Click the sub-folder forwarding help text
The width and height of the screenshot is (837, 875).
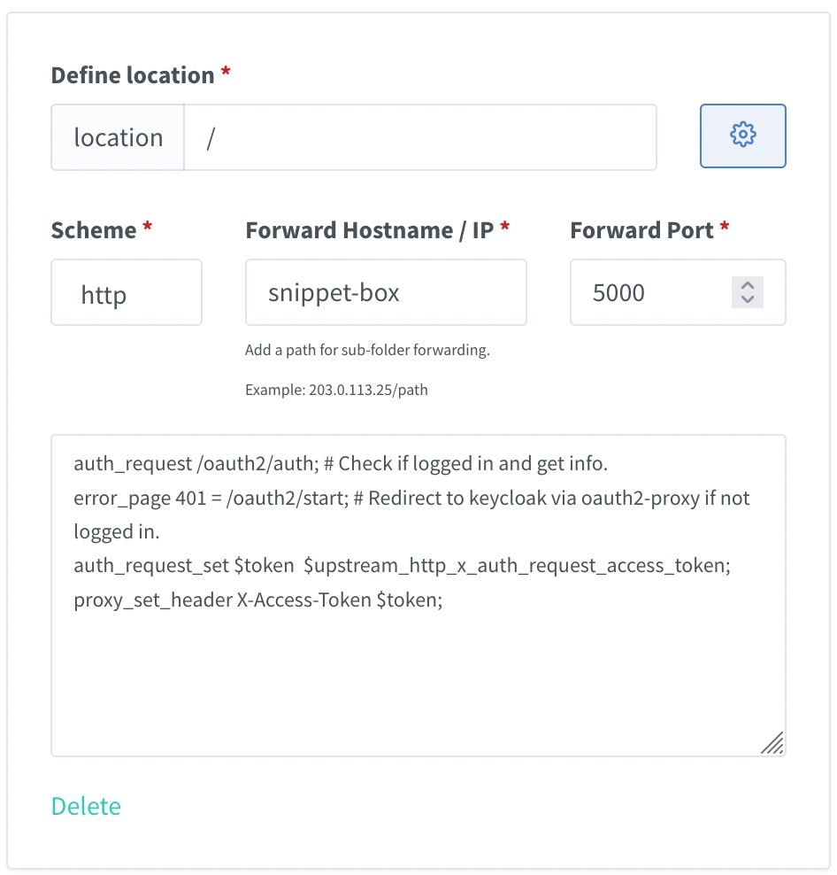point(367,351)
